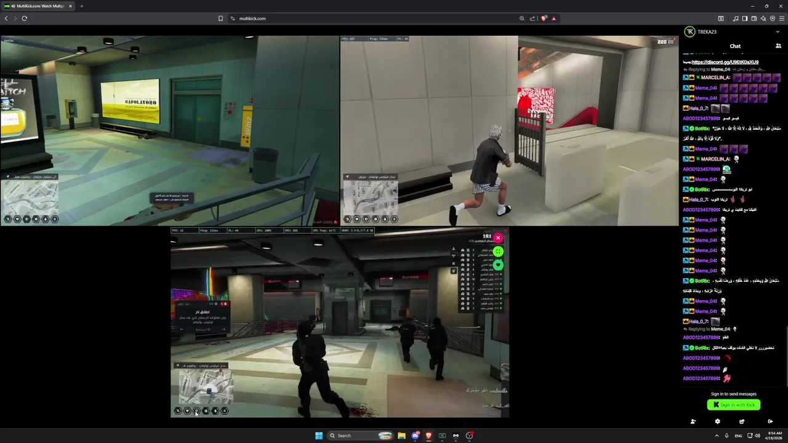Open Leo AI sparkle icon
The height and width of the screenshot is (443, 788).
[763, 18]
